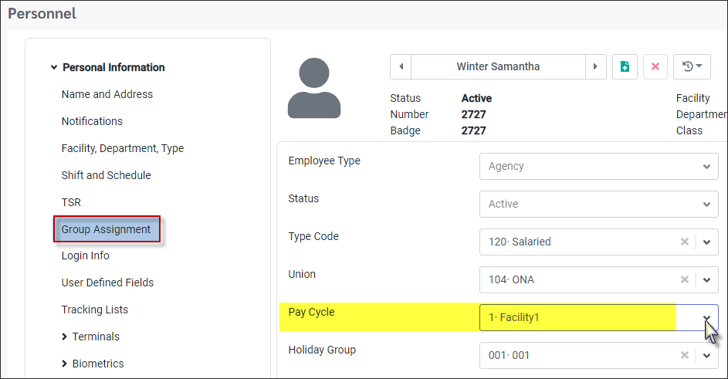Viewport: 728px width, 379px height.
Task: Open the Pay Cycle dropdown arrow
Action: coord(706,318)
